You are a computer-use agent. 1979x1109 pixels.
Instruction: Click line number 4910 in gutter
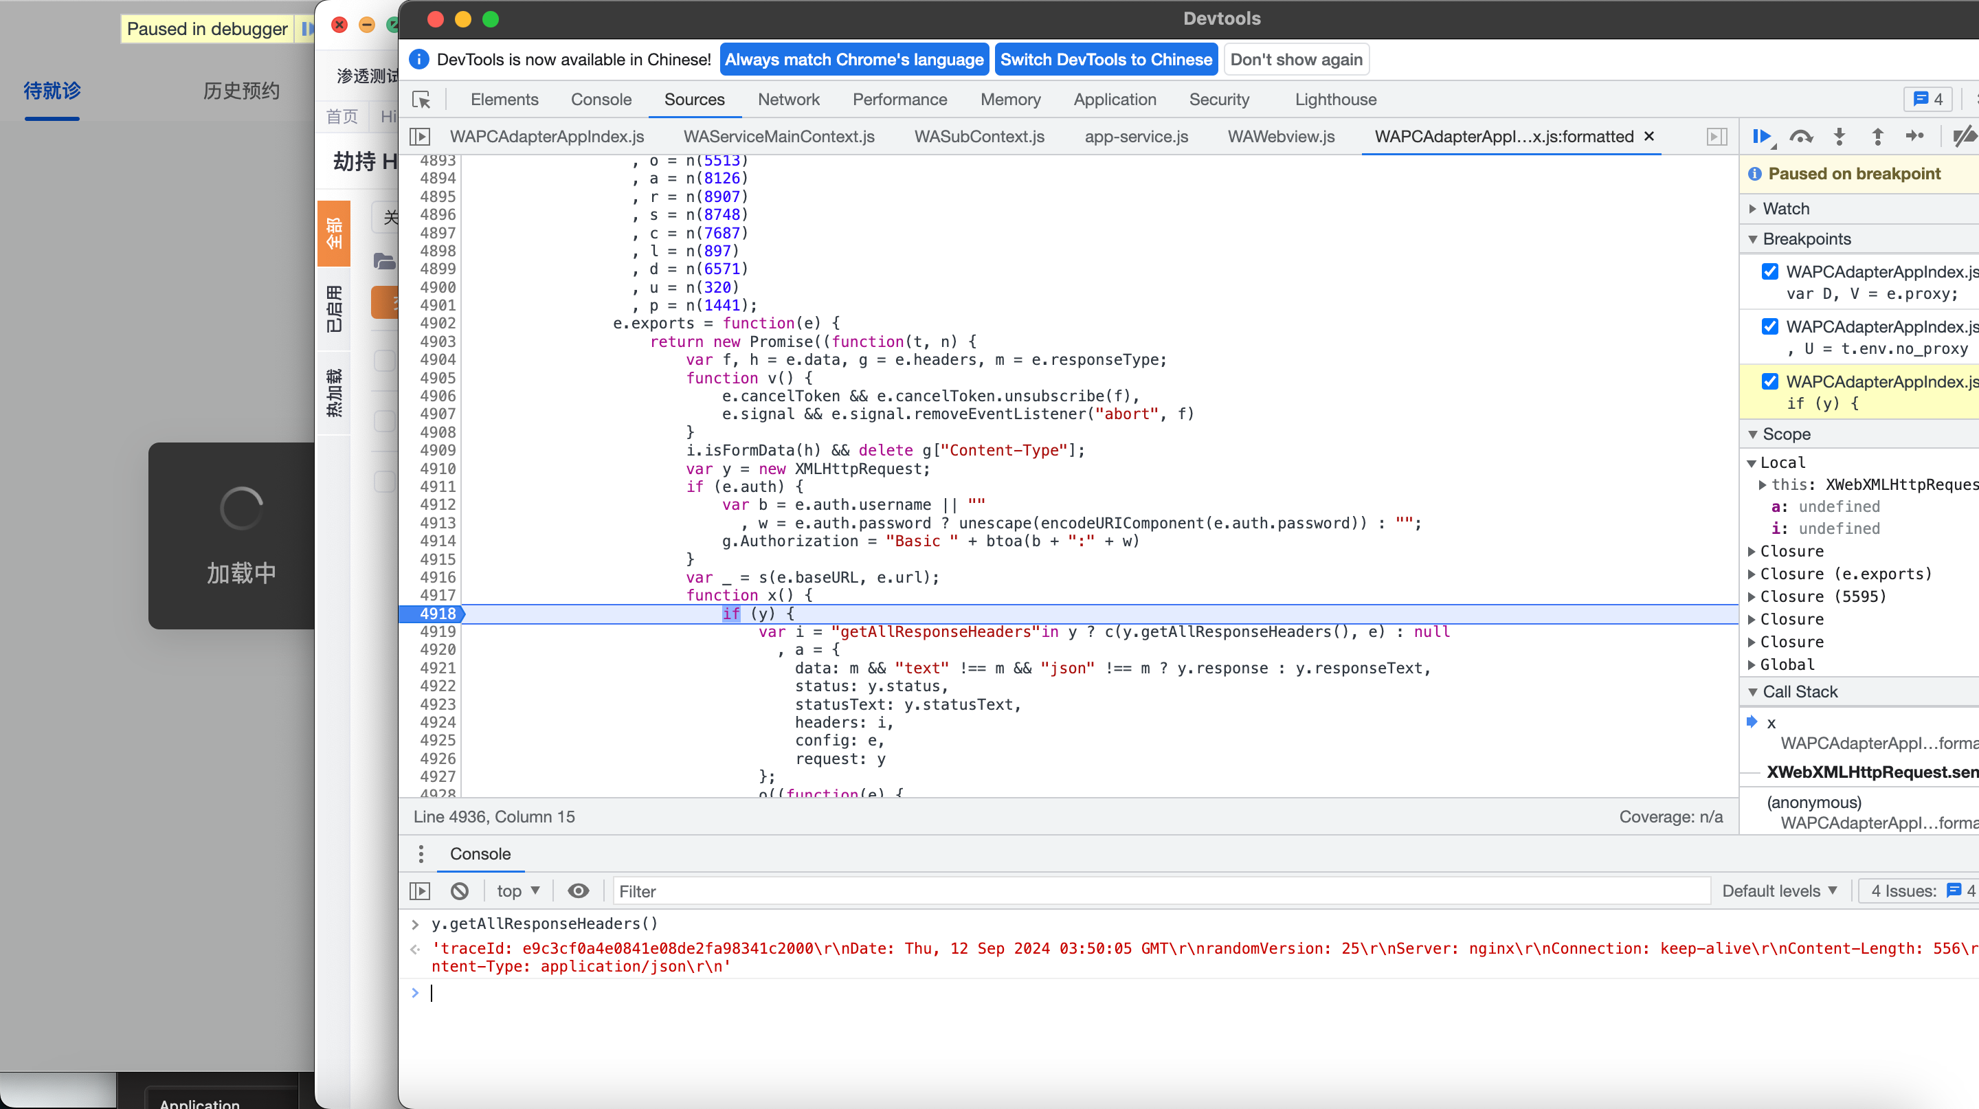click(437, 469)
